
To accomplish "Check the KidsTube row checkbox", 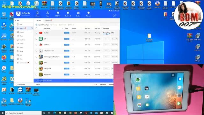I will pos(36,45).
